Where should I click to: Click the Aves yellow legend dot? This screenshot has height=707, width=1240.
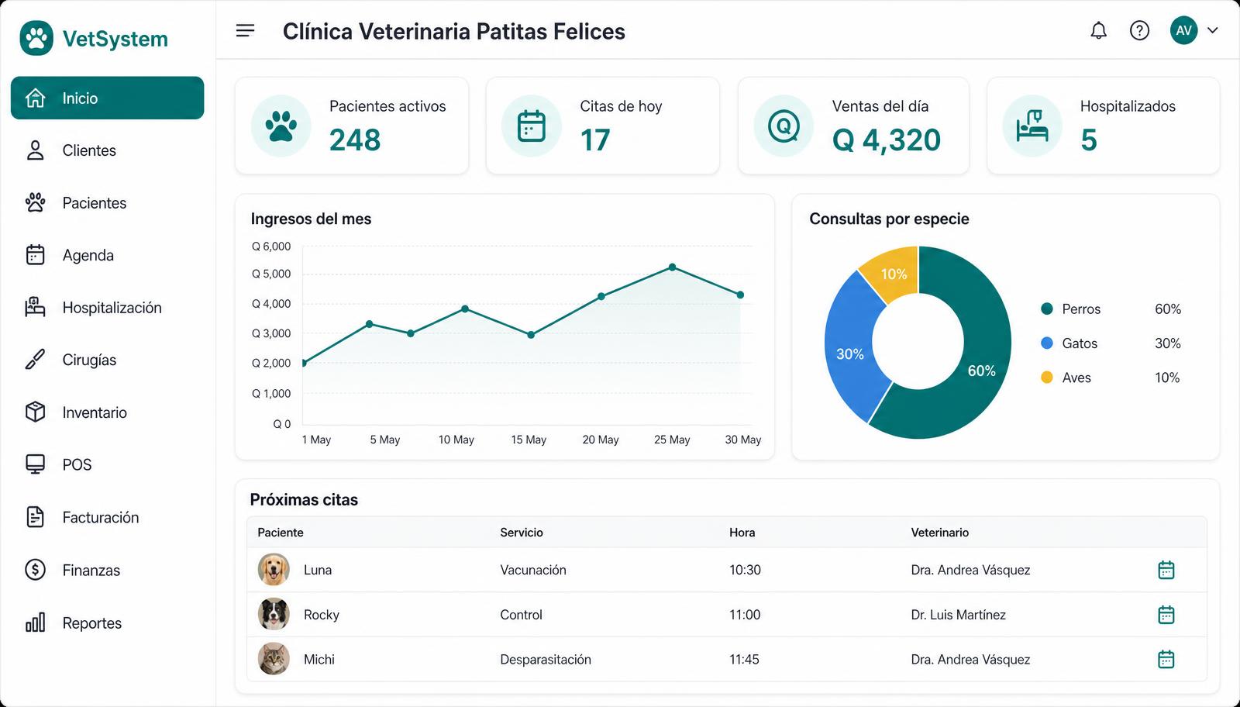point(1046,378)
